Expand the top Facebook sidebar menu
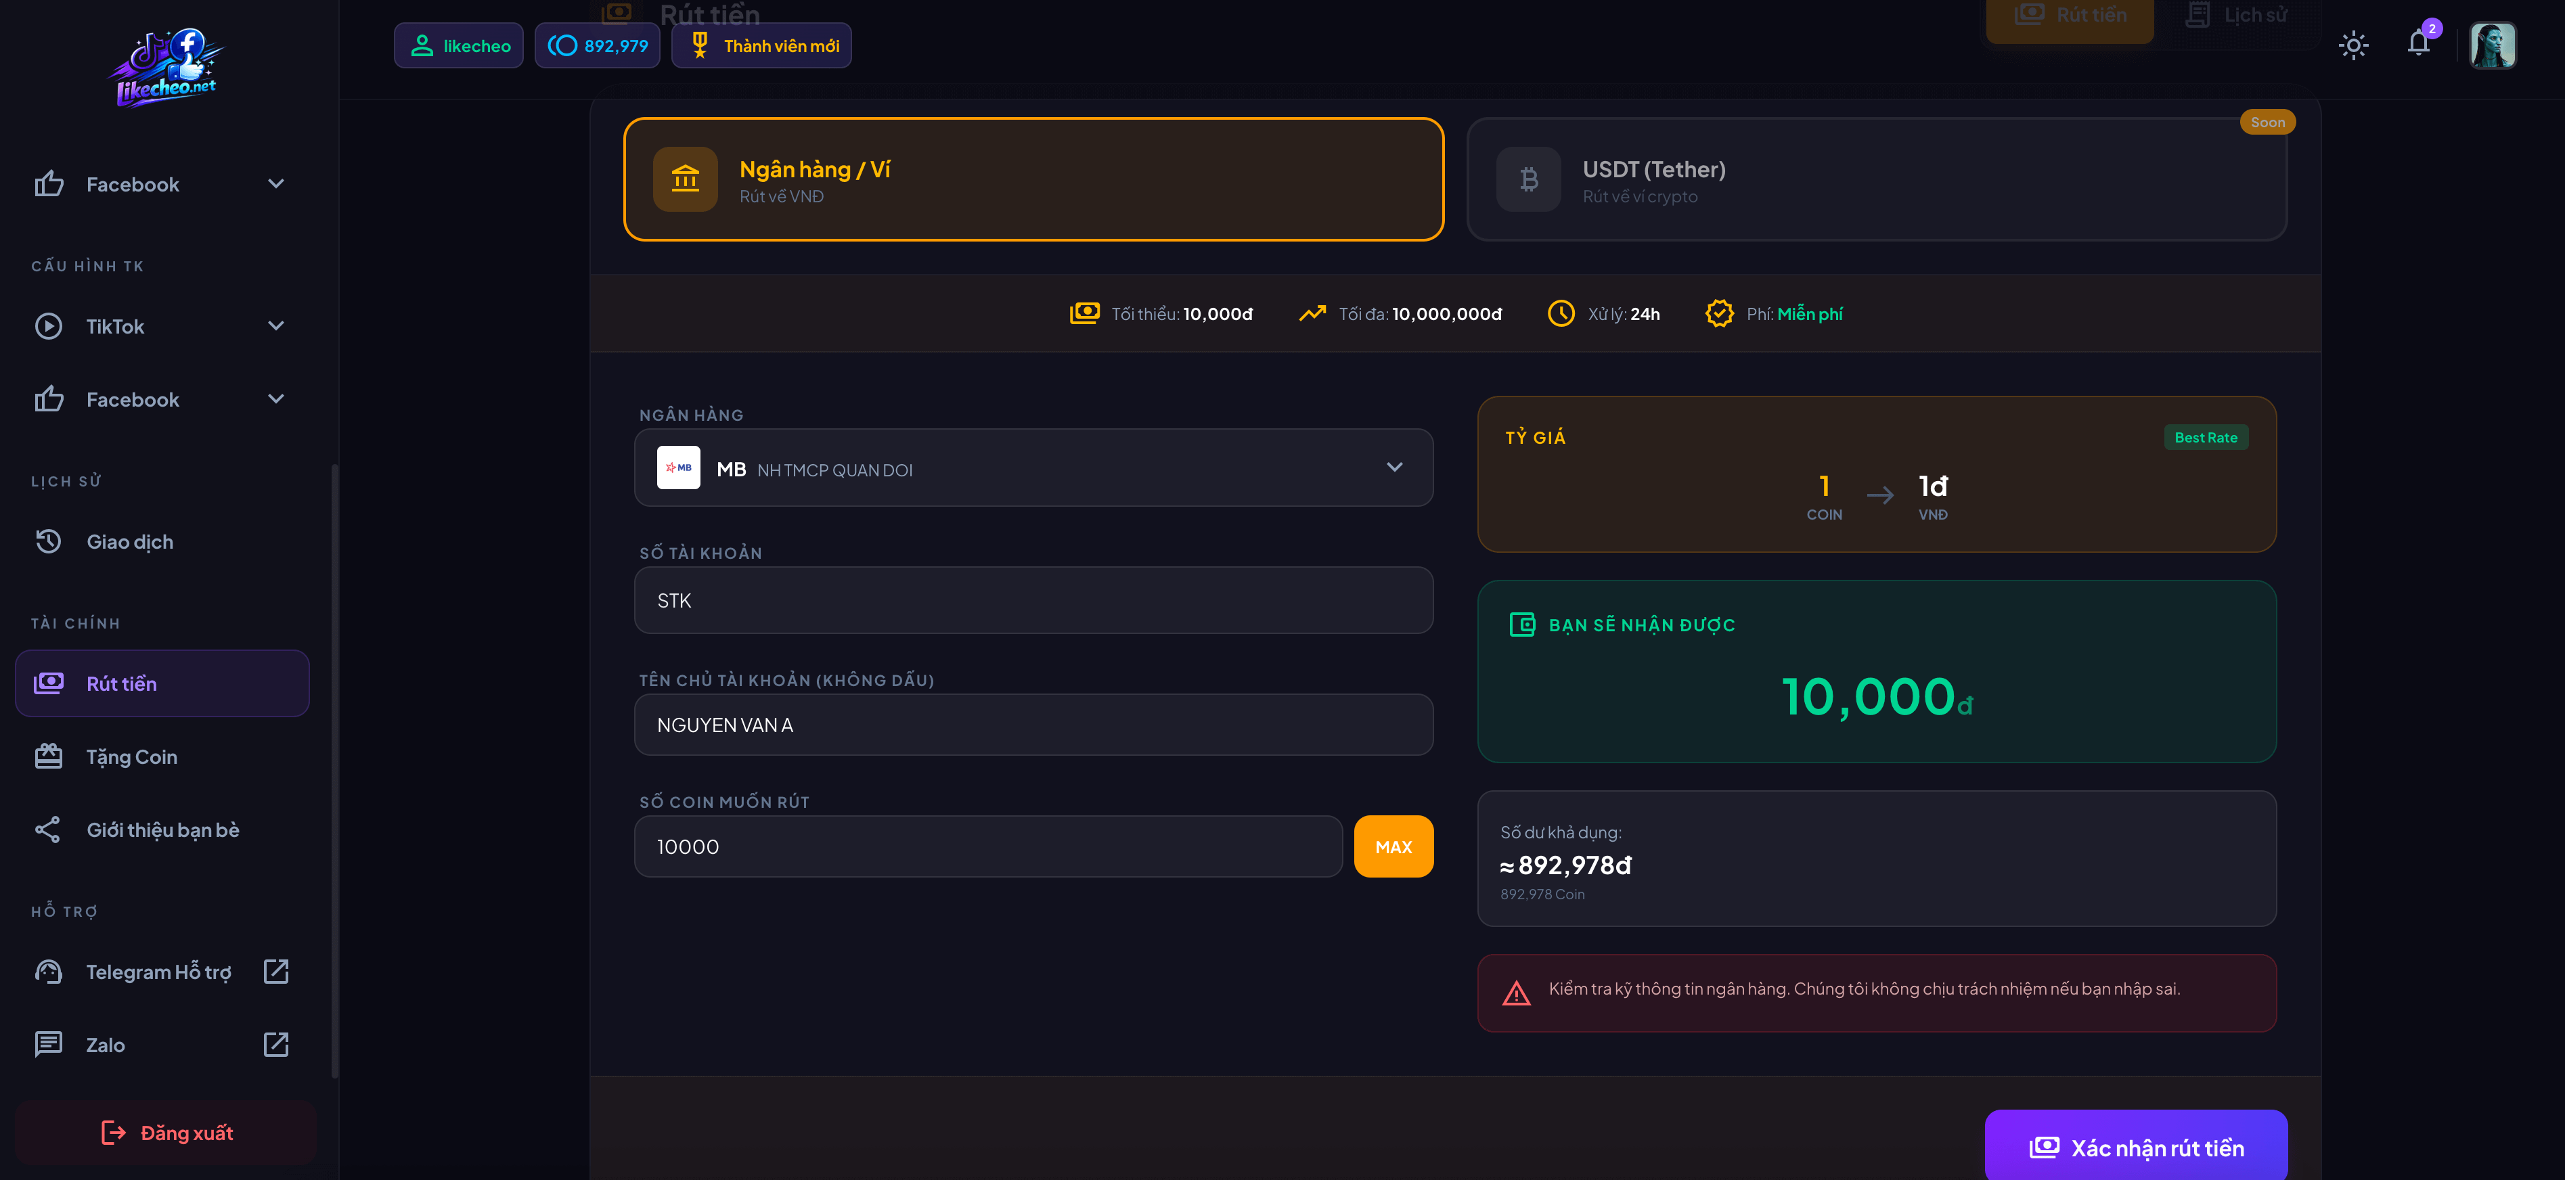 pos(162,184)
